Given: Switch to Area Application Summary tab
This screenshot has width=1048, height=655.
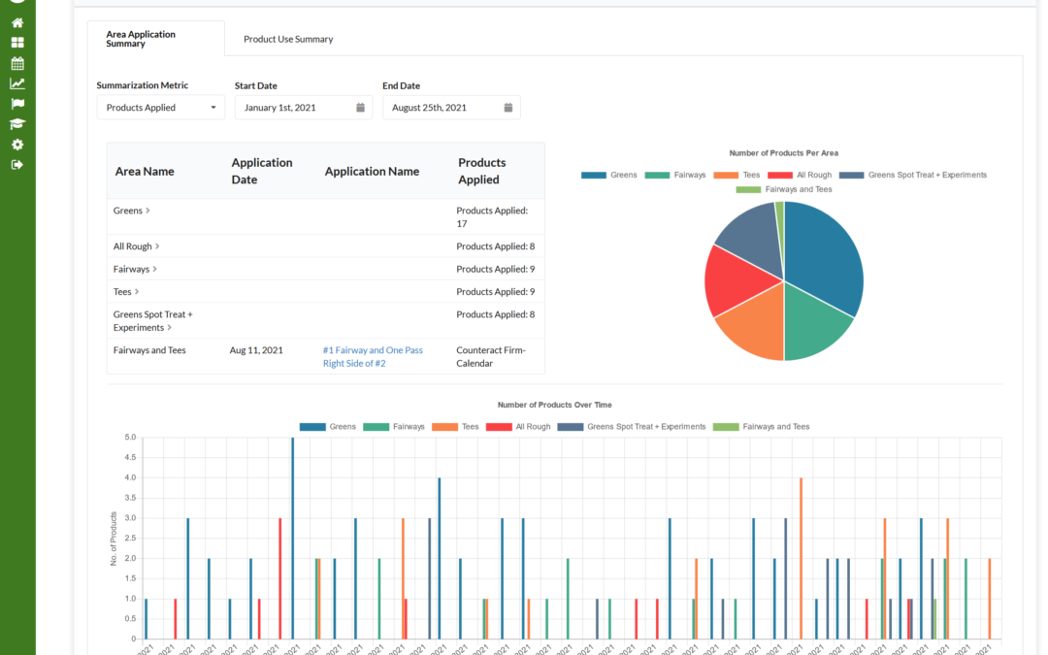Looking at the screenshot, I should [155, 39].
